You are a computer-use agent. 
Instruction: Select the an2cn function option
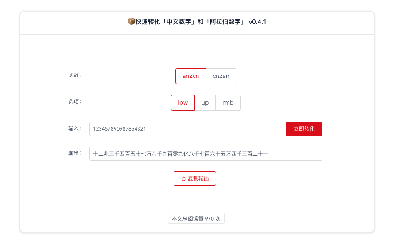pos(190,76)
